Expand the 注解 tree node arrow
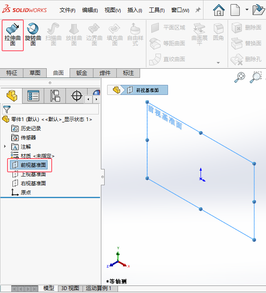Image resolution: width=266 pixels, height=293 pixels. (5, 146)
